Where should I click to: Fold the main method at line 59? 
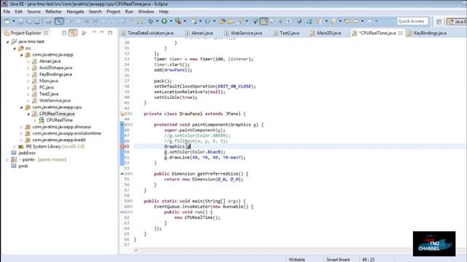tap(131, 201)
